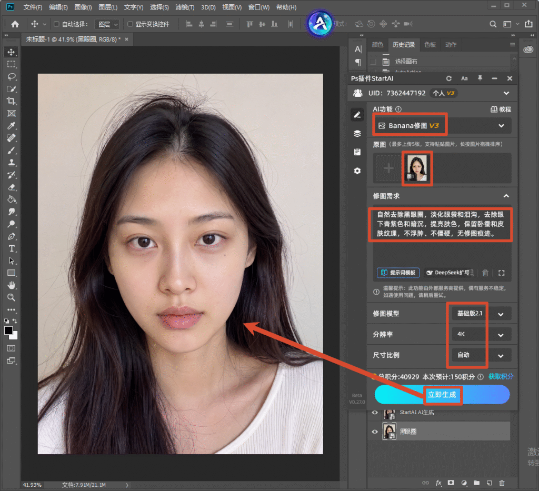This screenshot has height=491, width=539.
Task: Open the 分辨率 4K dropdown
Action: [x=481, y=334]
